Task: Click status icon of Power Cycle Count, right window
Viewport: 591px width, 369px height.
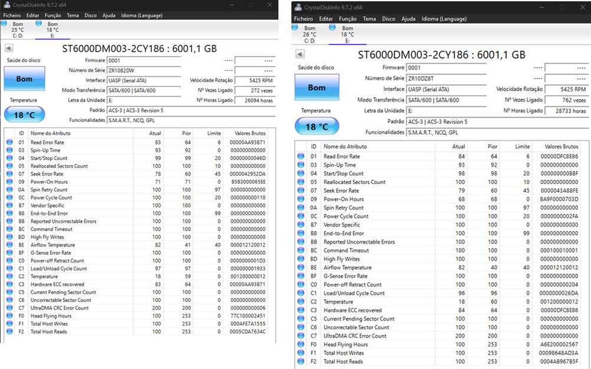Action: click(301, 216)
